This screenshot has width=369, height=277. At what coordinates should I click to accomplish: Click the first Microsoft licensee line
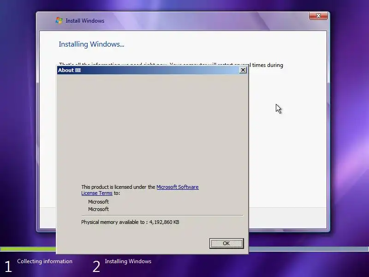(98, 202)
